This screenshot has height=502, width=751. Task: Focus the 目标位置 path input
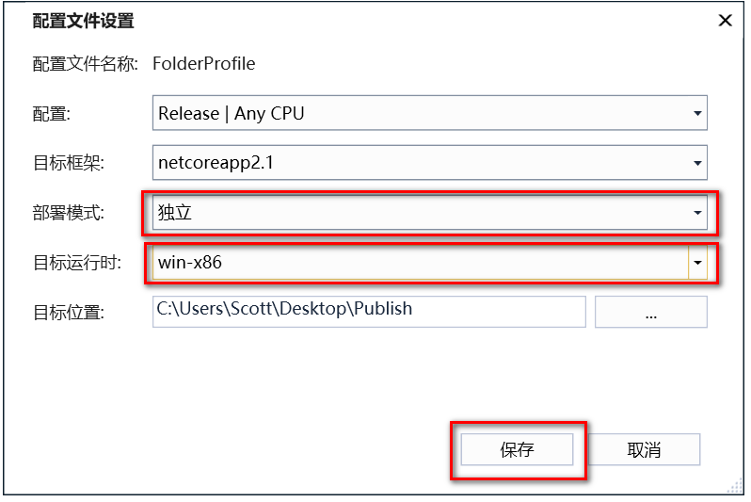(369, 312)
